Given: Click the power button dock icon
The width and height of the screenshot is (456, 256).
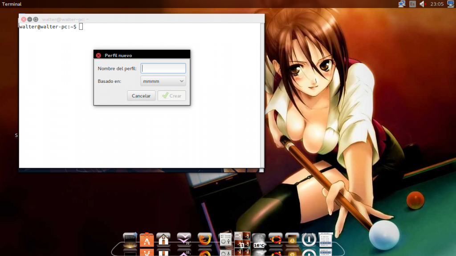Looking at the screenshot, I should [309, 240].
